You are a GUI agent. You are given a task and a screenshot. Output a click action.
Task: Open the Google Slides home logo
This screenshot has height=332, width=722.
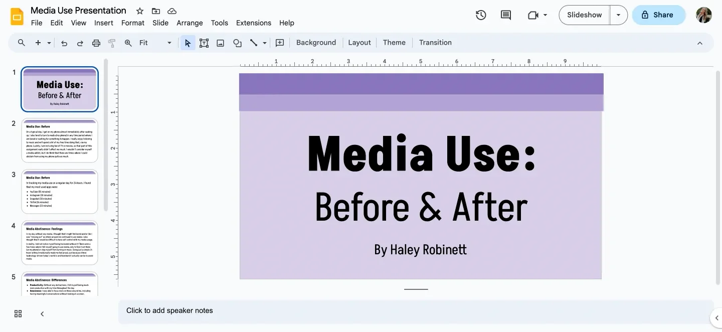(17, 16)
